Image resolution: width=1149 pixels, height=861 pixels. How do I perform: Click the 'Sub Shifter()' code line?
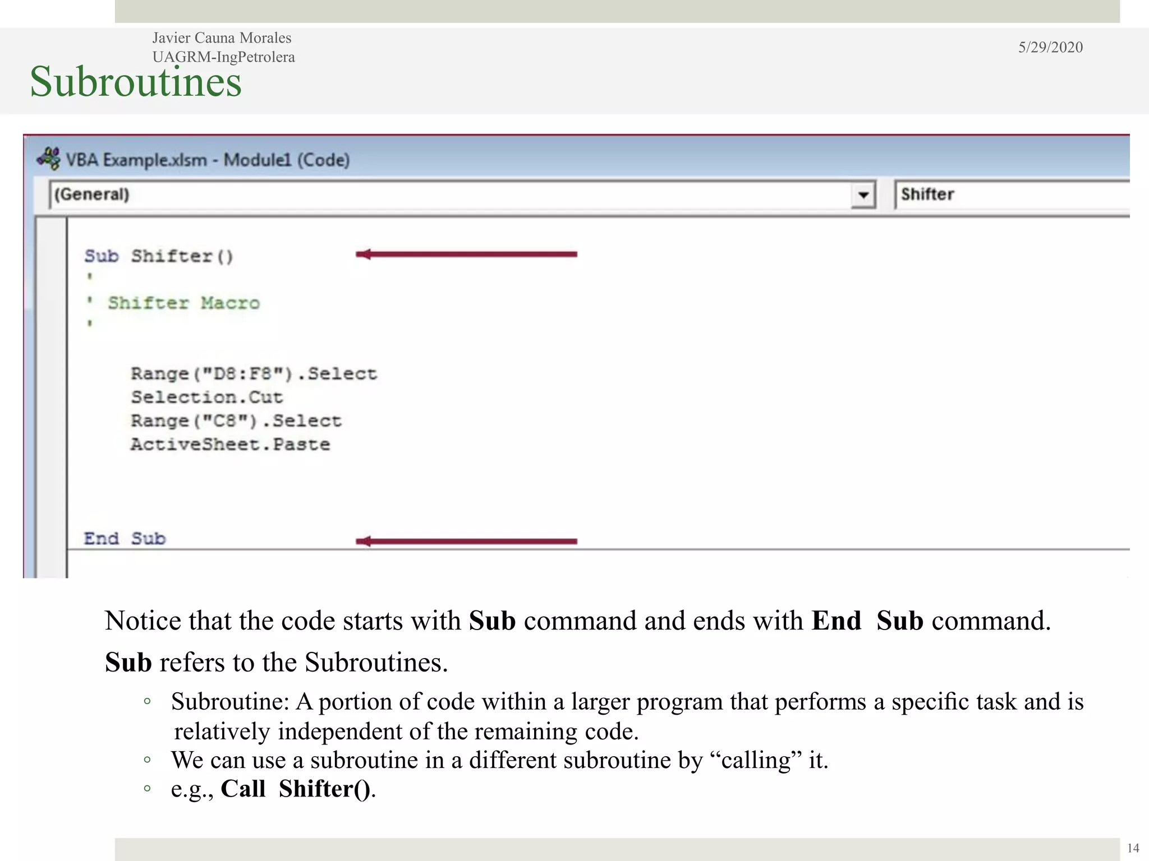click(159, 256)
